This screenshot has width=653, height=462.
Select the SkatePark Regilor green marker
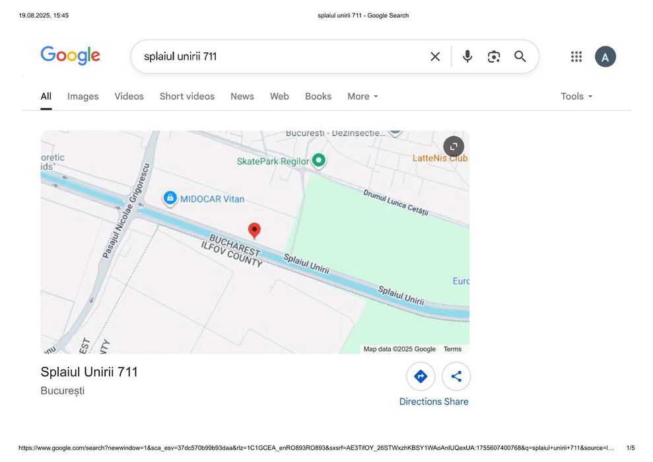pos(319,161)
